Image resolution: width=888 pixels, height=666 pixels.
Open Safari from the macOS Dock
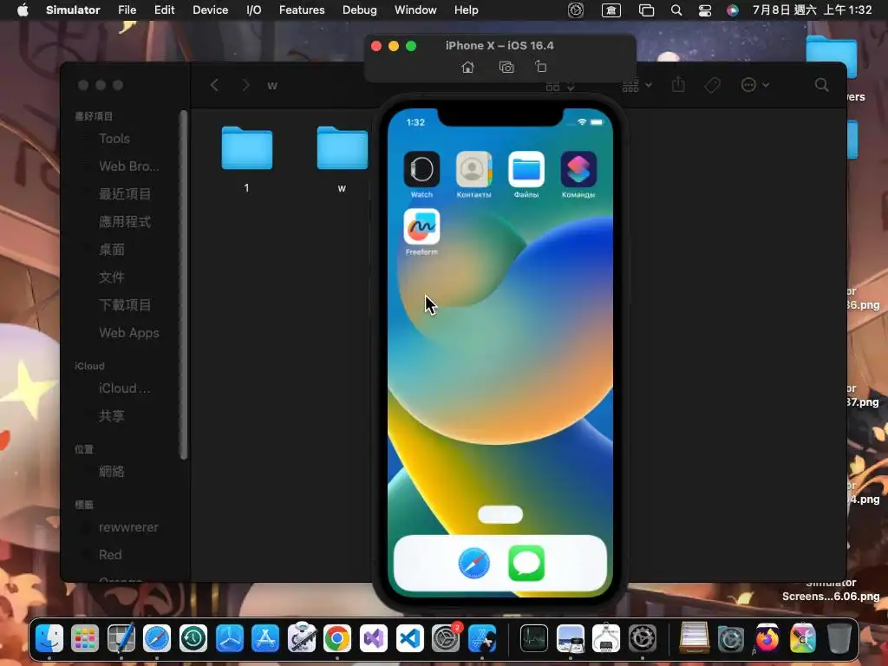point(157,638)
